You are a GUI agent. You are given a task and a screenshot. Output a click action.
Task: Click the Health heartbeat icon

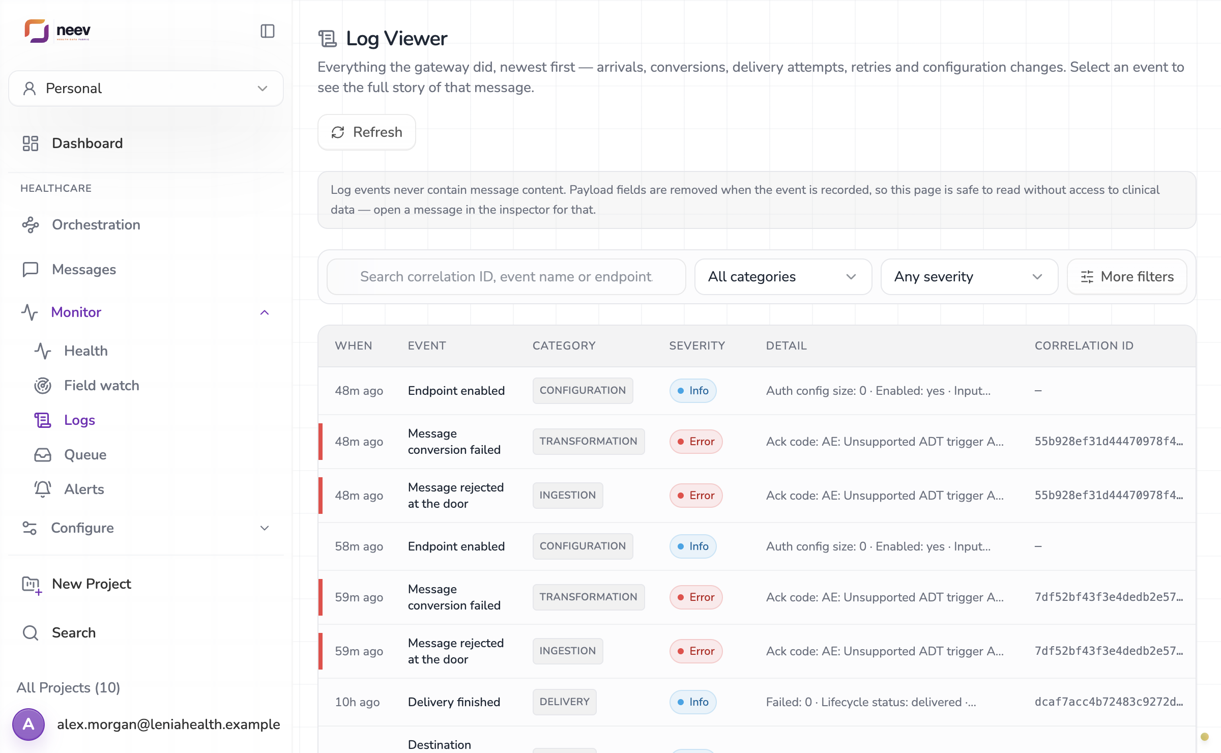tap(43, 351)
